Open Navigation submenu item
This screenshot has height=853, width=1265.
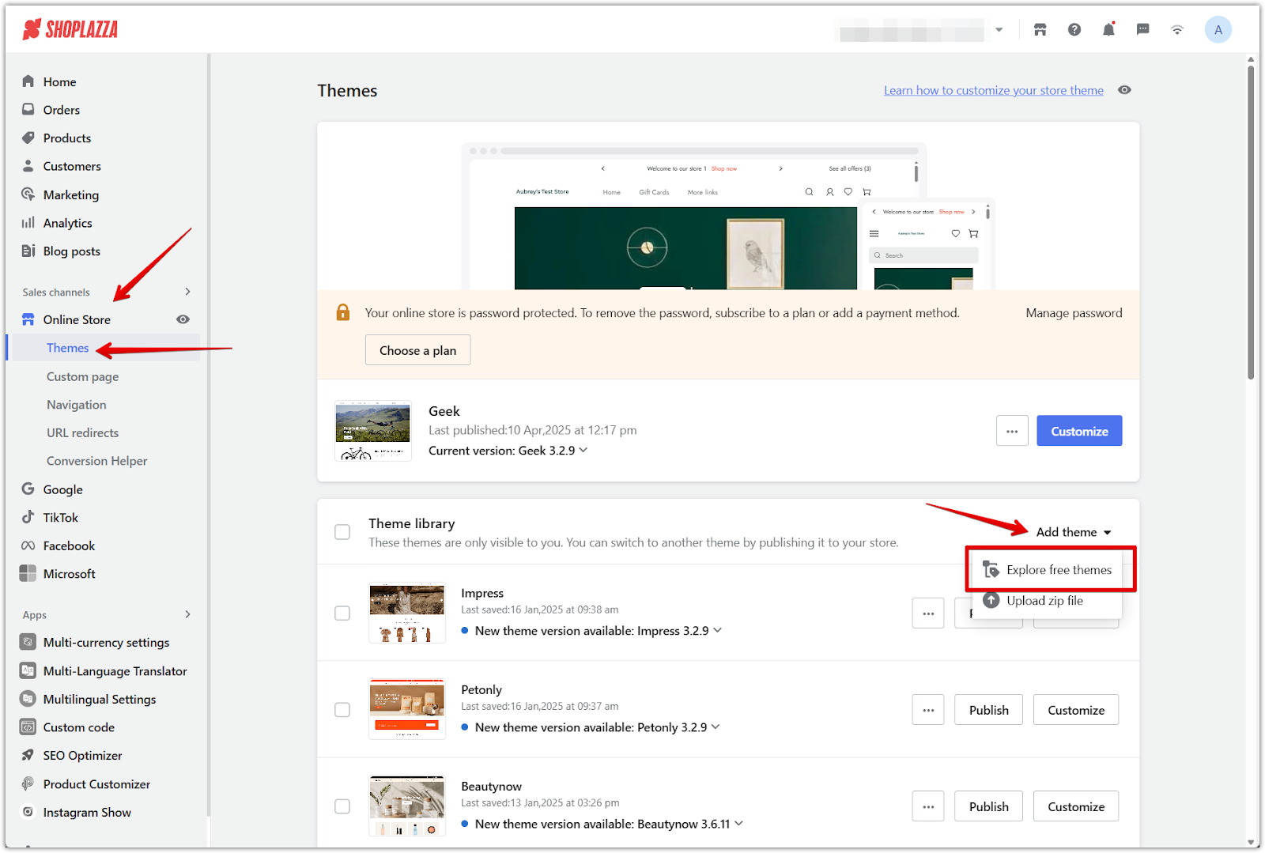click(x=76, y=405)
